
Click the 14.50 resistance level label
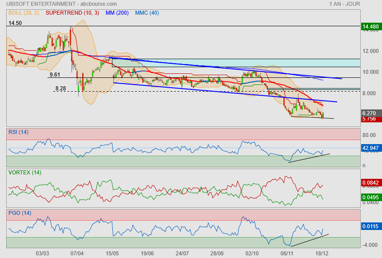tap(15, 23)
